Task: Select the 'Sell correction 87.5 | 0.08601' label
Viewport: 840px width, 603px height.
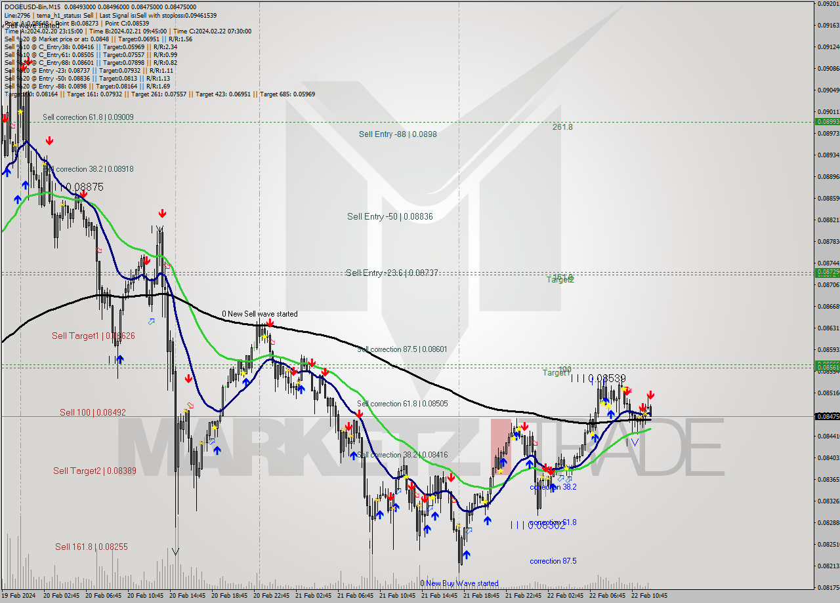Action: coord(402,349)
